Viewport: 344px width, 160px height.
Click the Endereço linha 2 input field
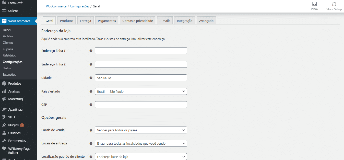[141, 64]
